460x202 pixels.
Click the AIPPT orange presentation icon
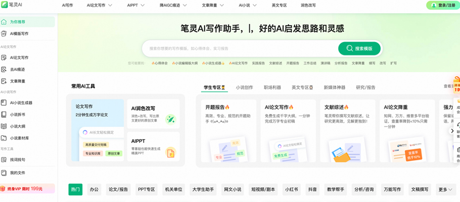tap(170, 152)
